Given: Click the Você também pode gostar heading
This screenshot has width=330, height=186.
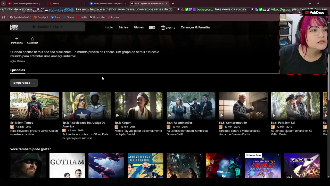Looking at the screenshot, I should coord(30,149).
